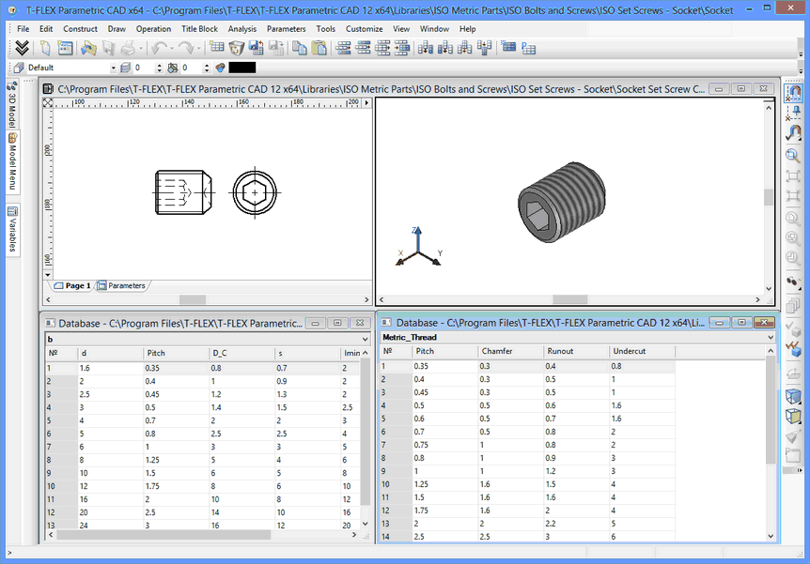Click the snap magnet icon atop right toolbar
The height and width of the screenshot is (564, 810).
pos(793,93)
